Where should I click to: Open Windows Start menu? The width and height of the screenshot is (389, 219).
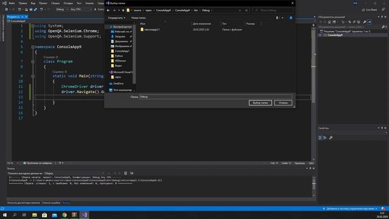click(5, 215)
